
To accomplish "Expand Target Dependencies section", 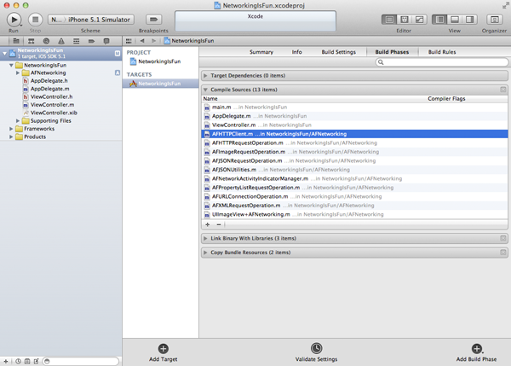I will [x=205, y=76].
